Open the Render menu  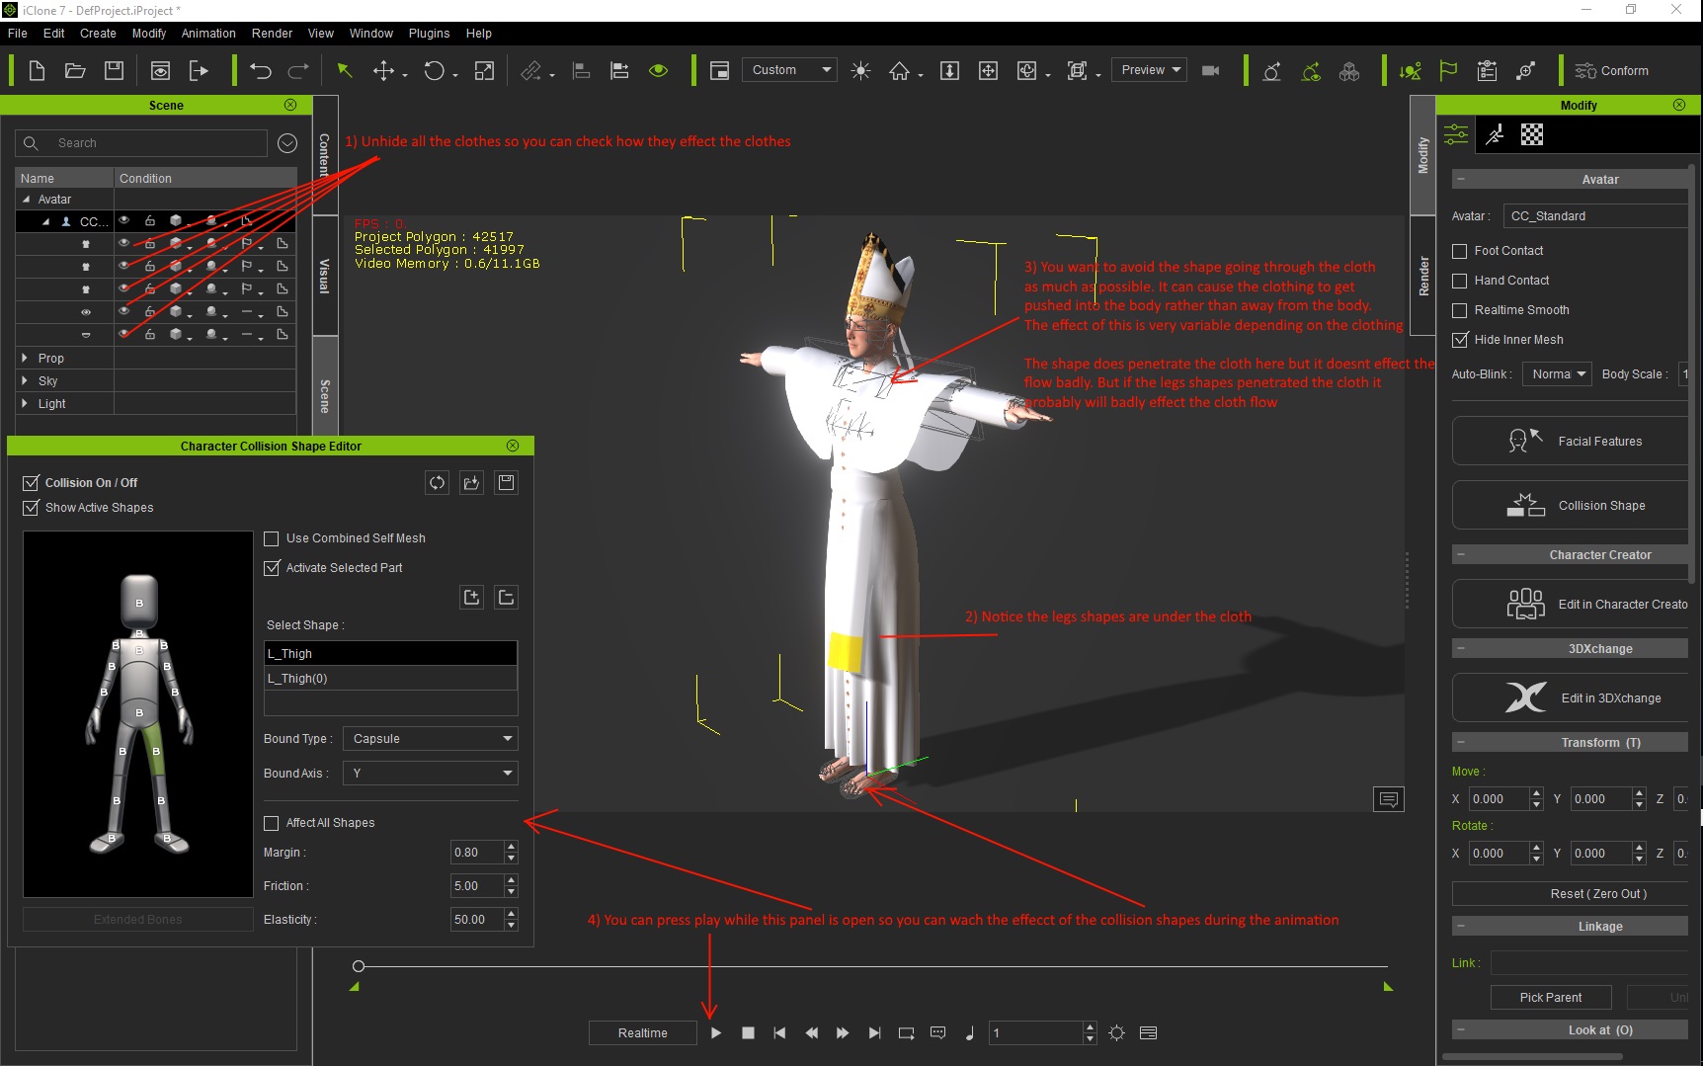pyautogui.click(x=272, y=33)
